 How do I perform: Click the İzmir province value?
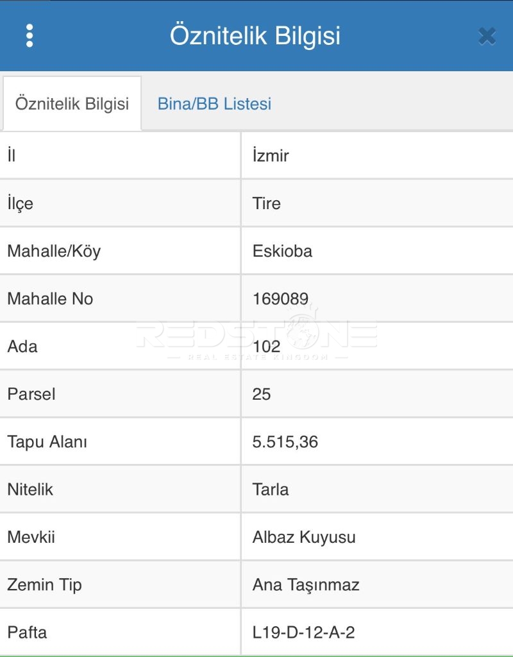(x=271, y=156)
